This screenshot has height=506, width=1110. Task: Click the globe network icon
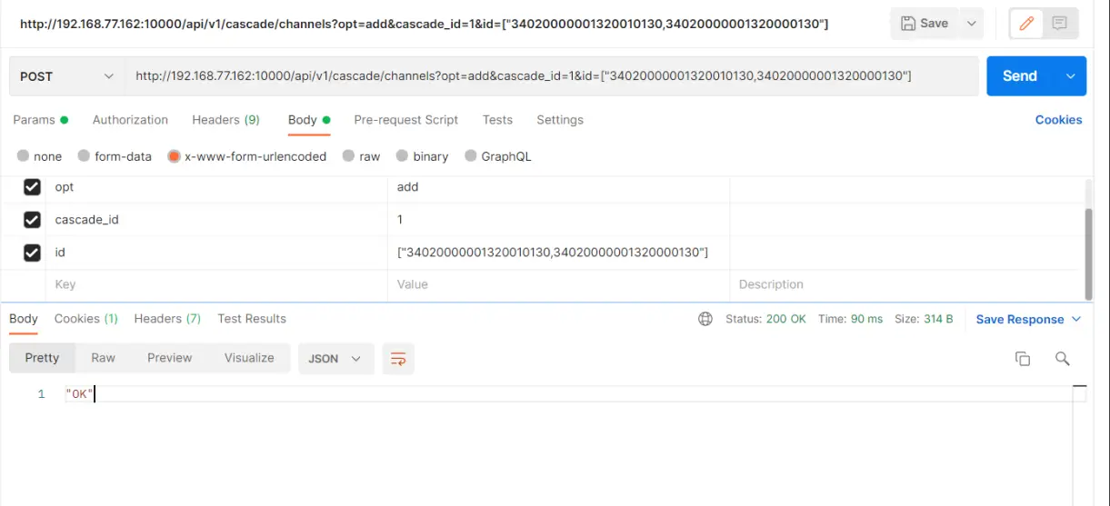point(705,319)
